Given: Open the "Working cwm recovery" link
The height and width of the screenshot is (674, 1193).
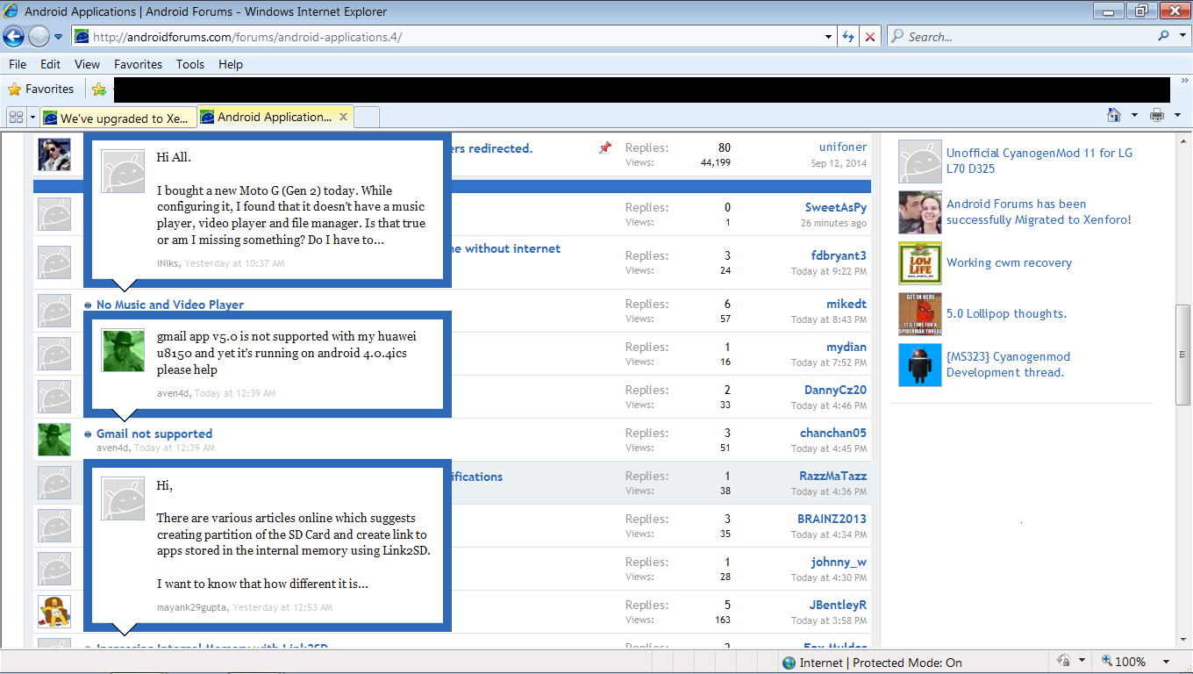Looking at the screenshot, I should 1009,262.
